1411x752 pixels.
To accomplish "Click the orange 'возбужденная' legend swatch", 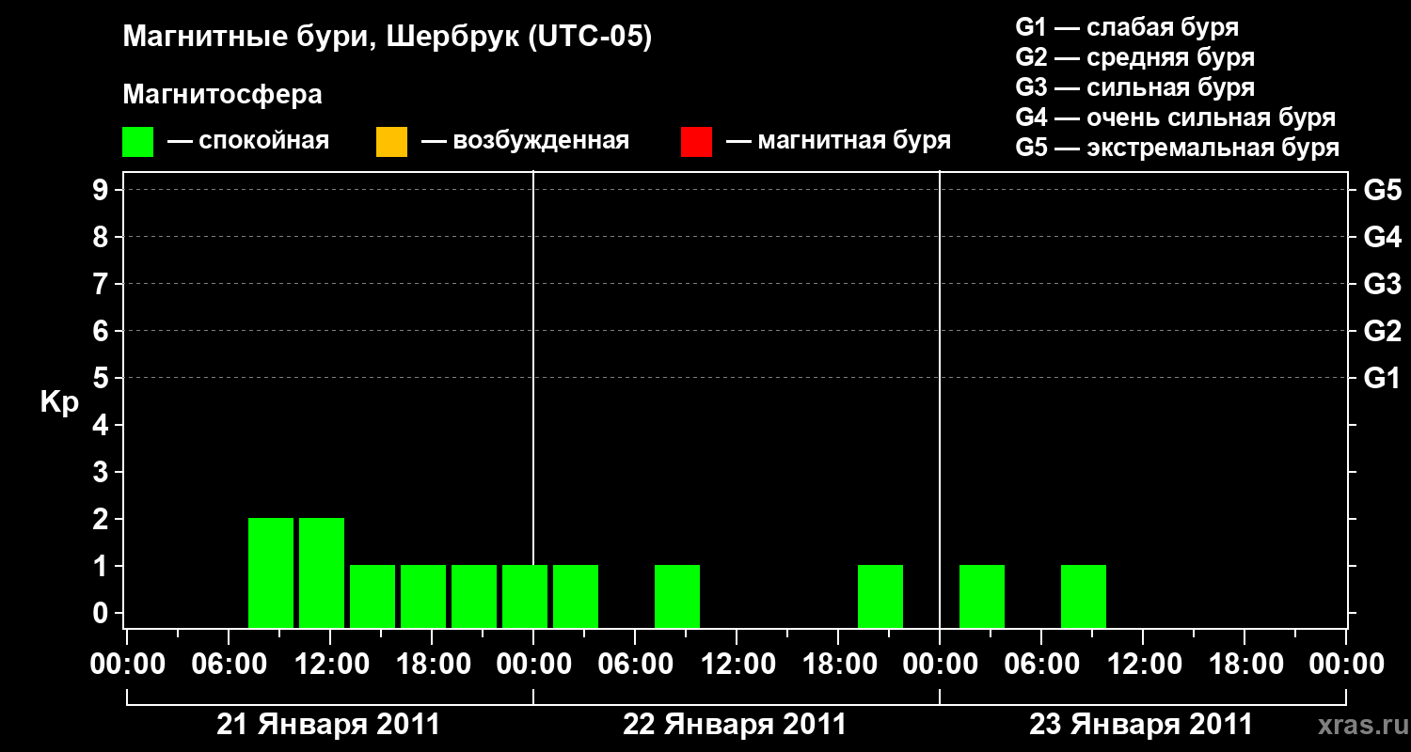I will pyautogui.click(x=391, y=142).
